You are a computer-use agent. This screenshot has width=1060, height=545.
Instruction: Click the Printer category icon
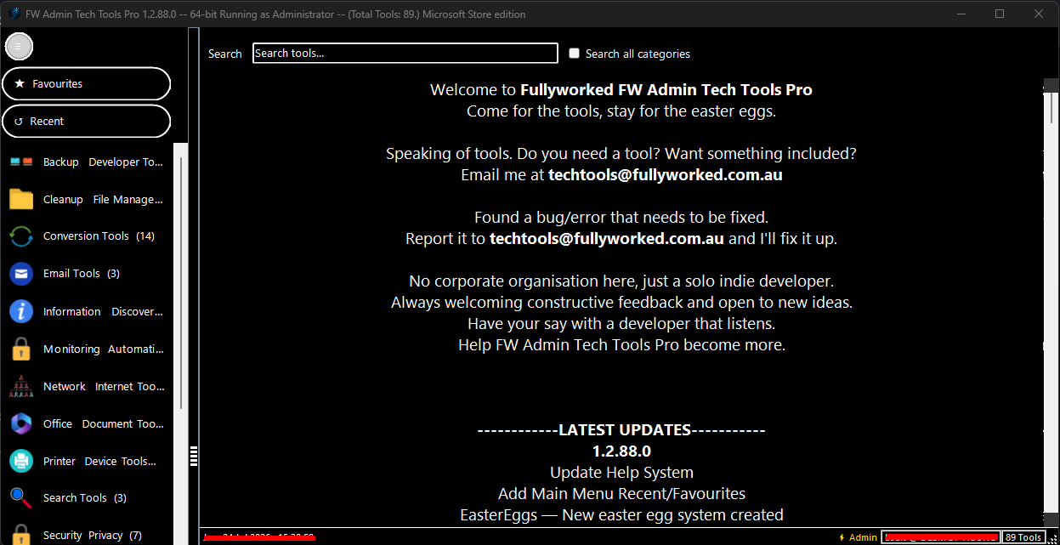click(21, 461)
